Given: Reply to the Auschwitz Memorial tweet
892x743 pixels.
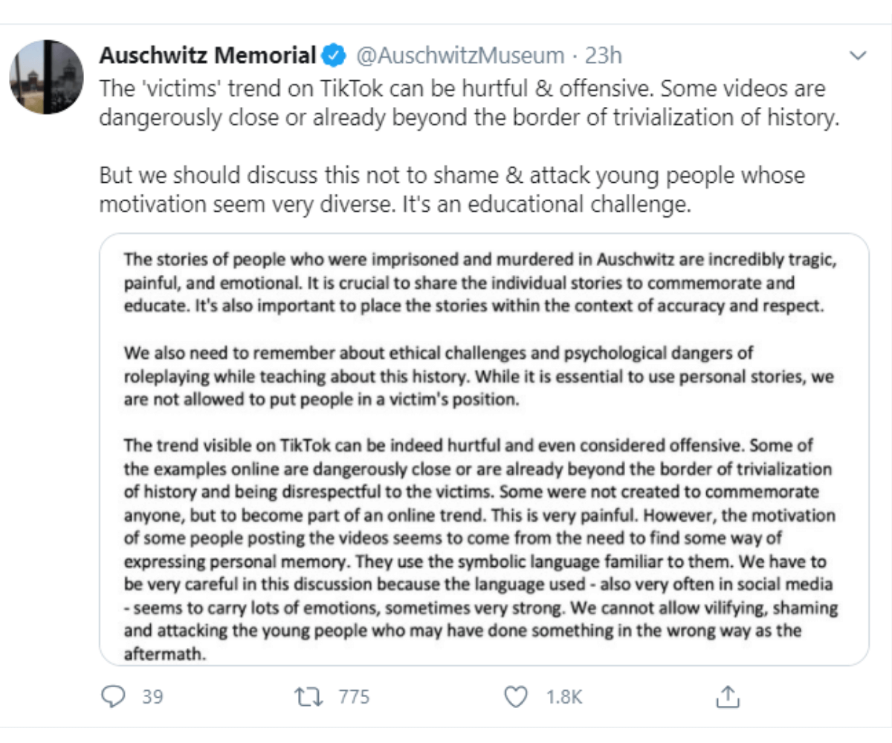Looking at the screenshot, I should (x=112, y=696).
